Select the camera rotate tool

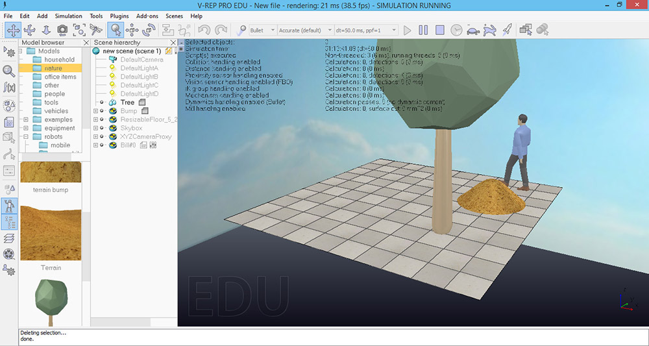click(30, 30)
